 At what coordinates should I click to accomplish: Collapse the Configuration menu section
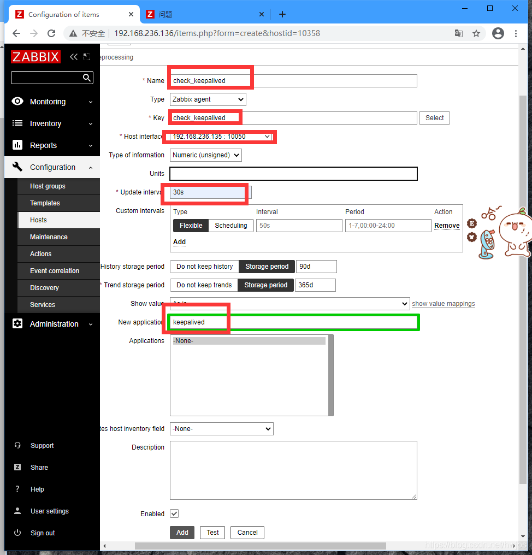click(x=52, y=167)
